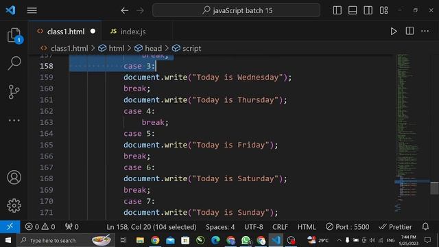439x247 pixels.
Task: Click the vertical editor scrollbar thumb
Action: pos(434,188)
